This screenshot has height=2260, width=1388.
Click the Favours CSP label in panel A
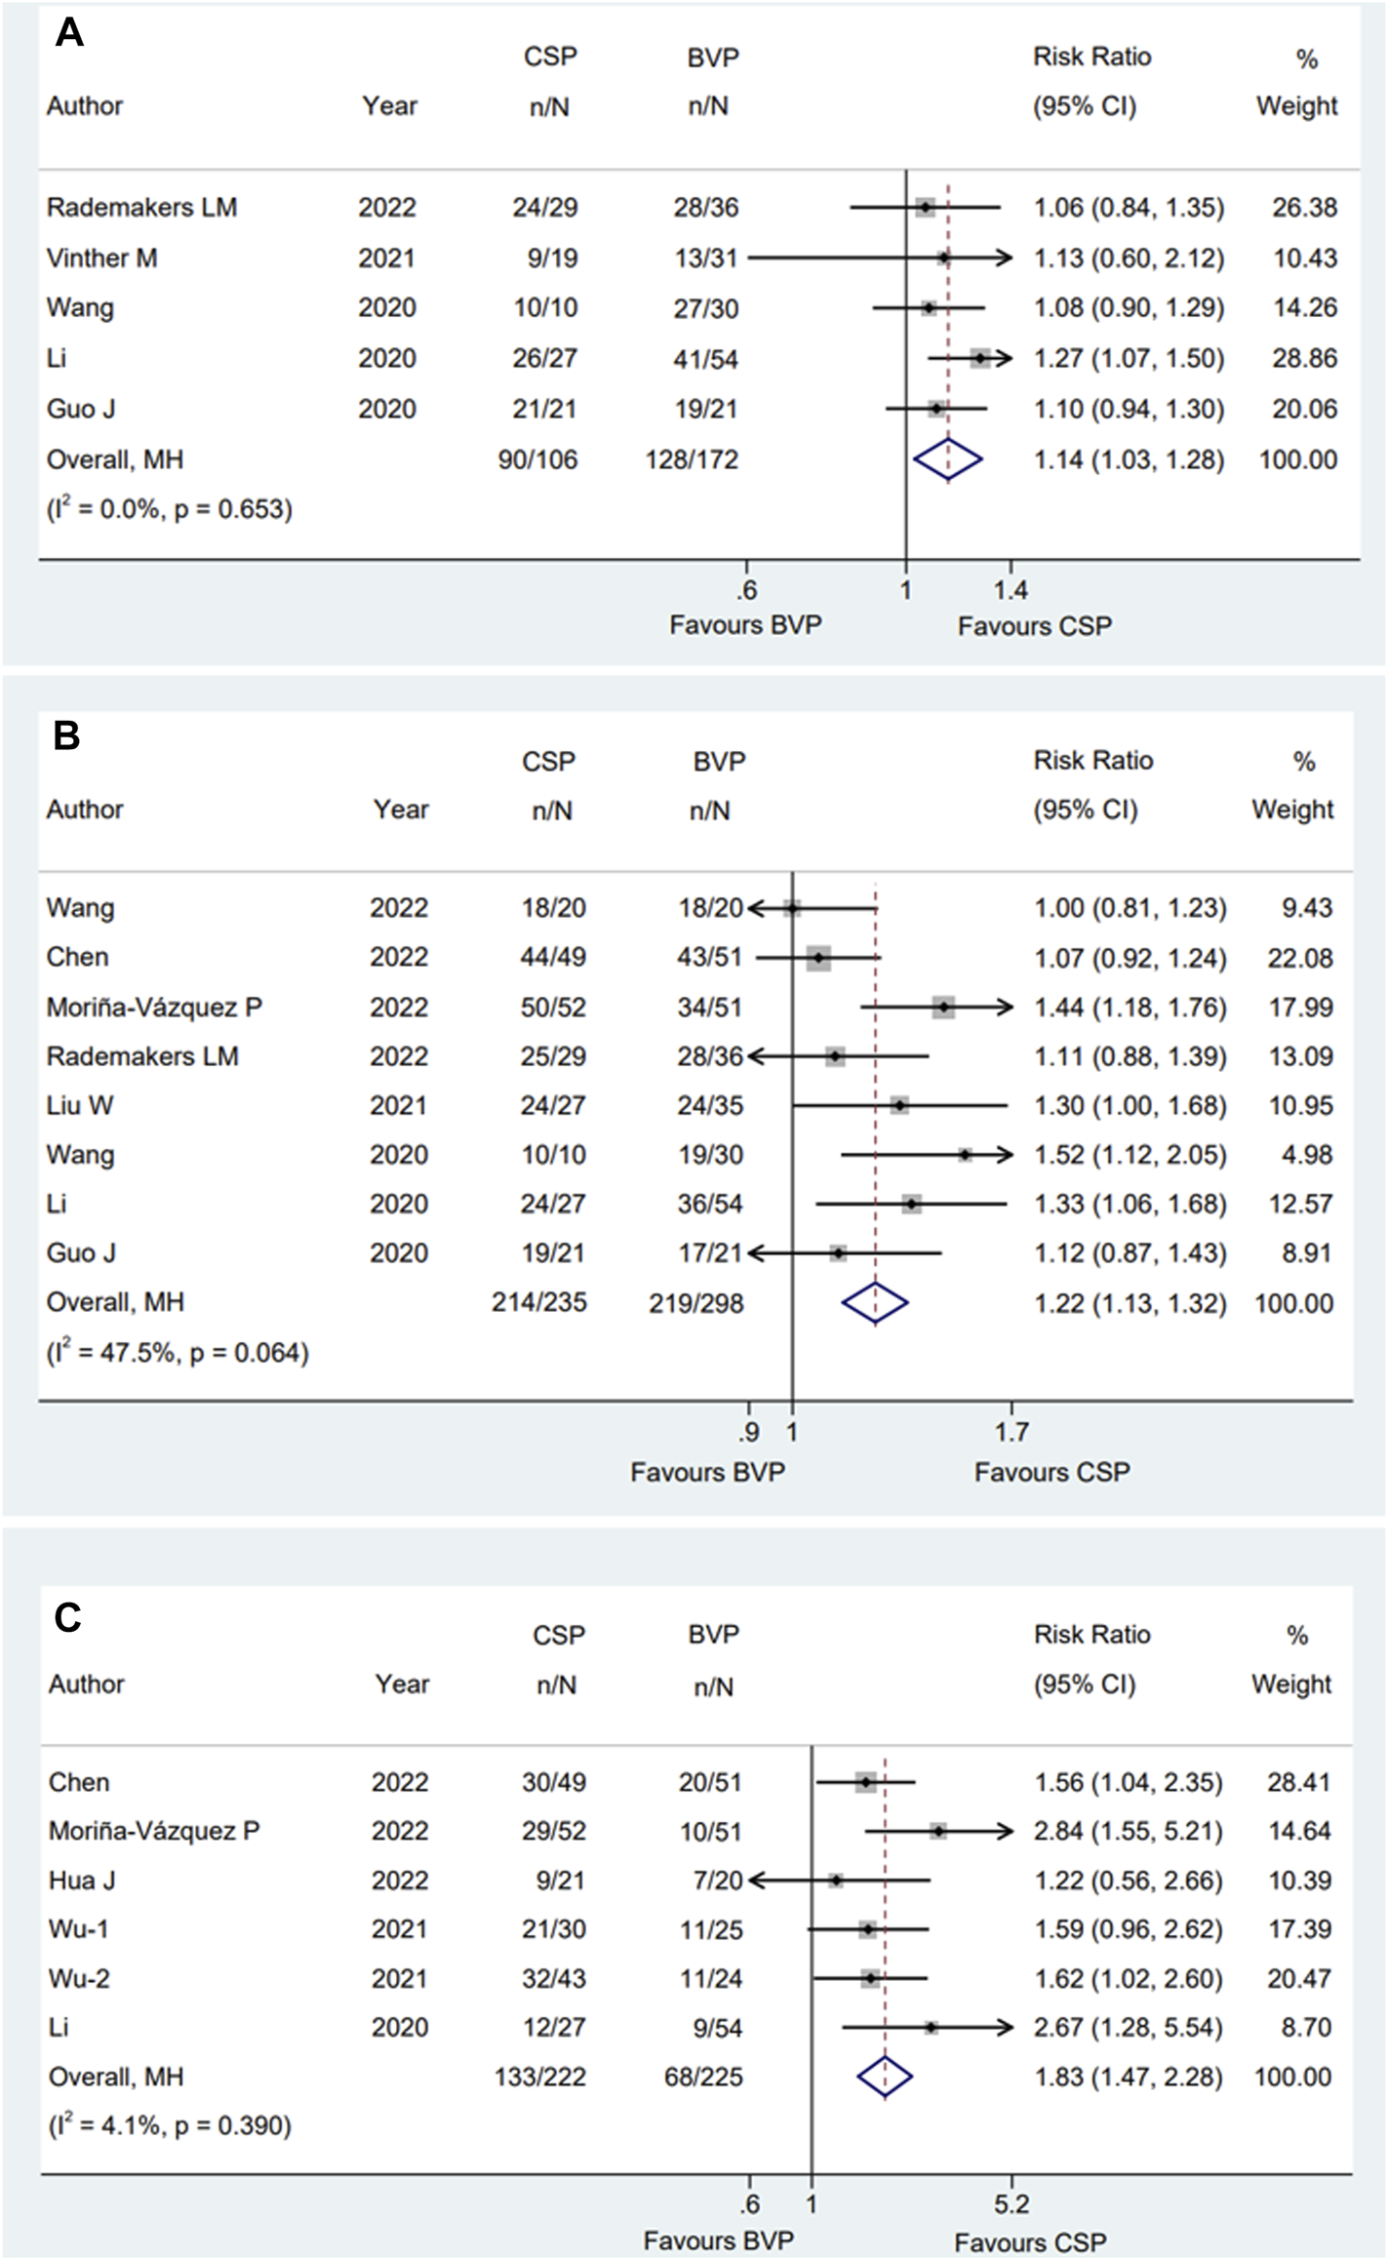tap(1034, 626)
